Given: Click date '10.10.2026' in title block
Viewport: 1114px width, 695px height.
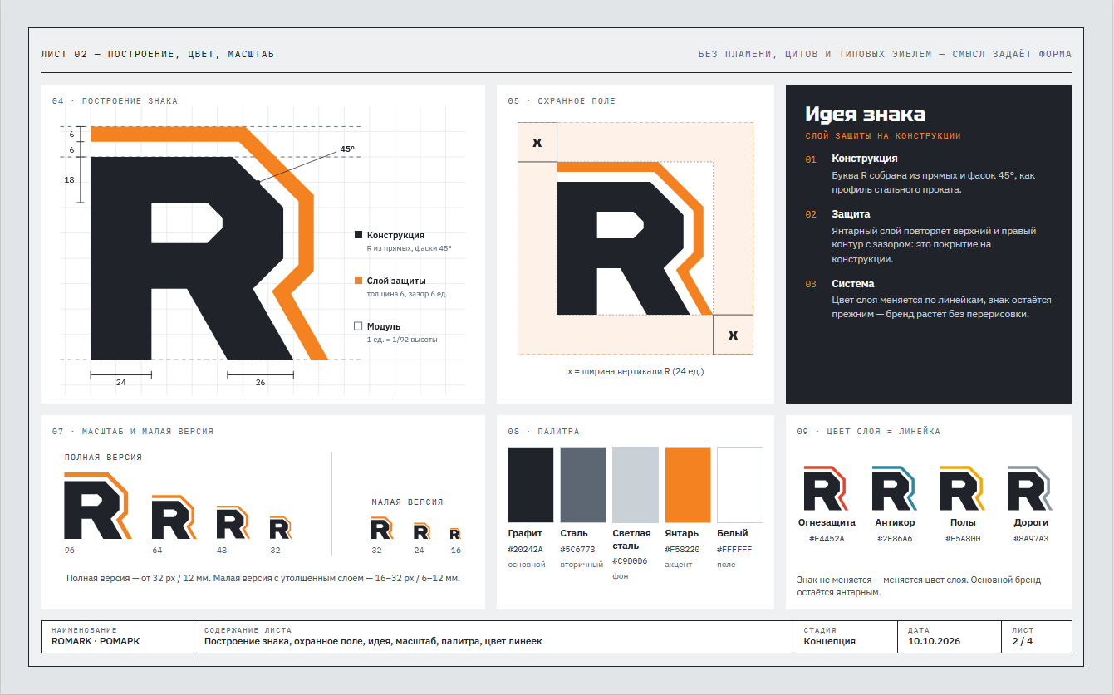Looking at the screenshot, I should 934,641.
